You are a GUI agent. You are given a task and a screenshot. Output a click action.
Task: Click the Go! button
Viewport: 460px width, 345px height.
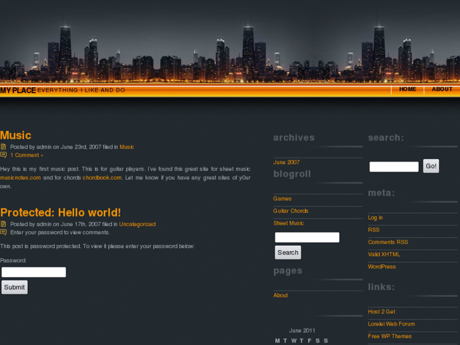pos(431,166)
